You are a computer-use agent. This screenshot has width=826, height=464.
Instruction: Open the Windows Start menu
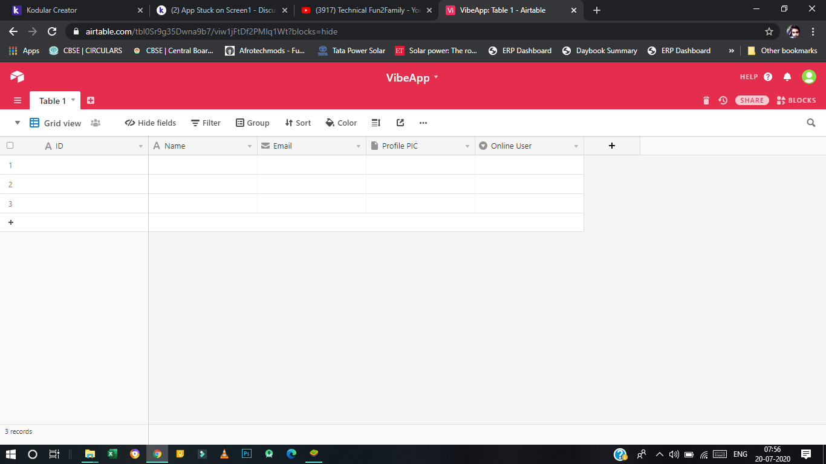pos(11,454)
